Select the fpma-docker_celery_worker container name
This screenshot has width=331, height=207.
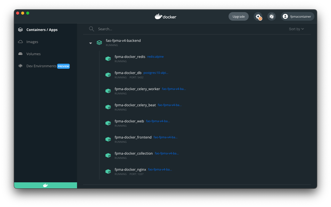(x=137, y=89)
